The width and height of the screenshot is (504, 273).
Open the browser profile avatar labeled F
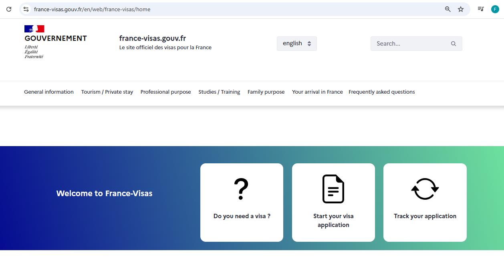[495, 9]
